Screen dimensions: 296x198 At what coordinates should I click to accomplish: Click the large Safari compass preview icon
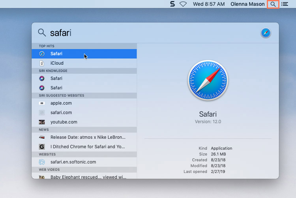(x=208, y=80)
